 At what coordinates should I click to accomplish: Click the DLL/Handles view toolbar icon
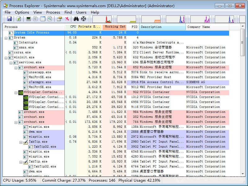pos(50,19)
